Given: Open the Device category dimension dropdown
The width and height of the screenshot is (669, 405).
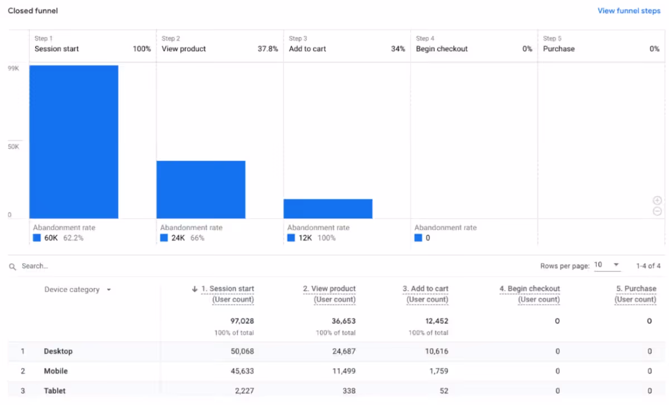Looking at the screenshot, I should pyautogui.click(x=78, y=290).
